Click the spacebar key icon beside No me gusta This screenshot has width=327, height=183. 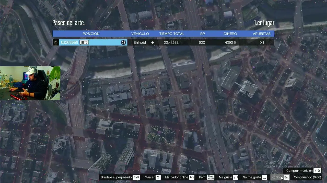264,177
